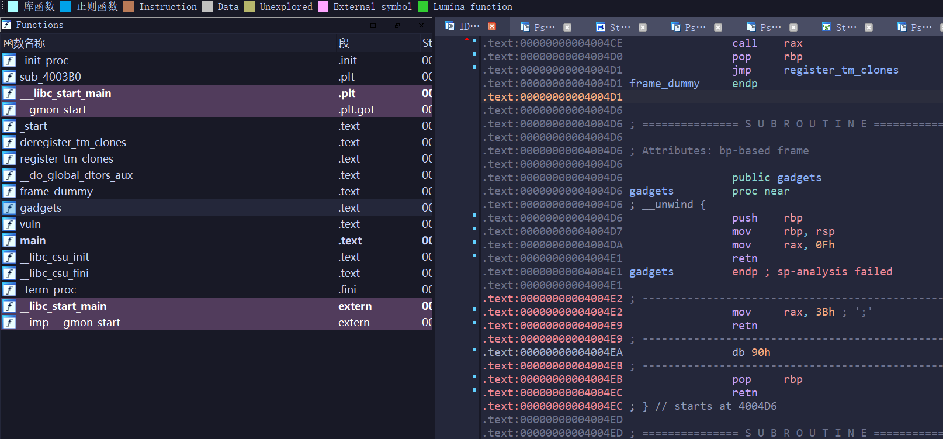Click the ID tab's disassembly view icon
Viewport: 943px width, 439px height.
click(450, 26)
